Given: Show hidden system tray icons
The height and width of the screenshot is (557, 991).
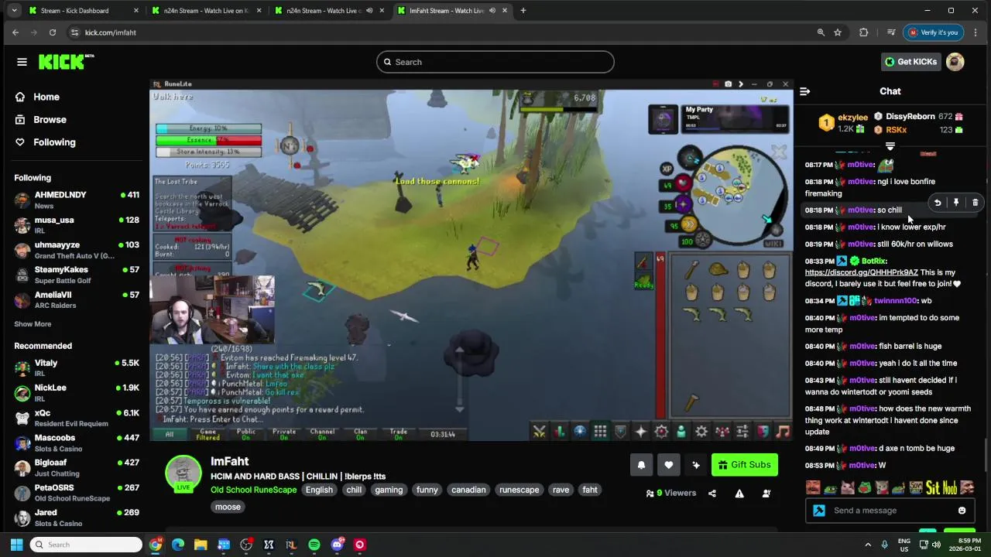Looking at the screenshot, I should coord(868,545).
